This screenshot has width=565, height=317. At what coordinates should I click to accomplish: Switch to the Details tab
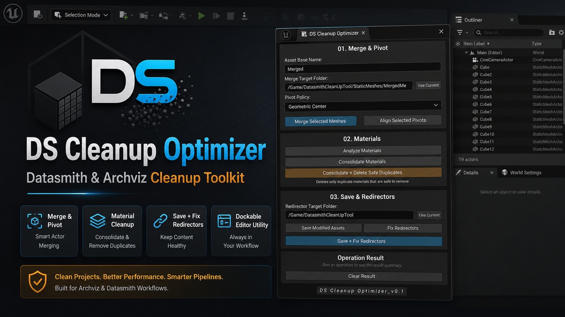tap(475, 173)
